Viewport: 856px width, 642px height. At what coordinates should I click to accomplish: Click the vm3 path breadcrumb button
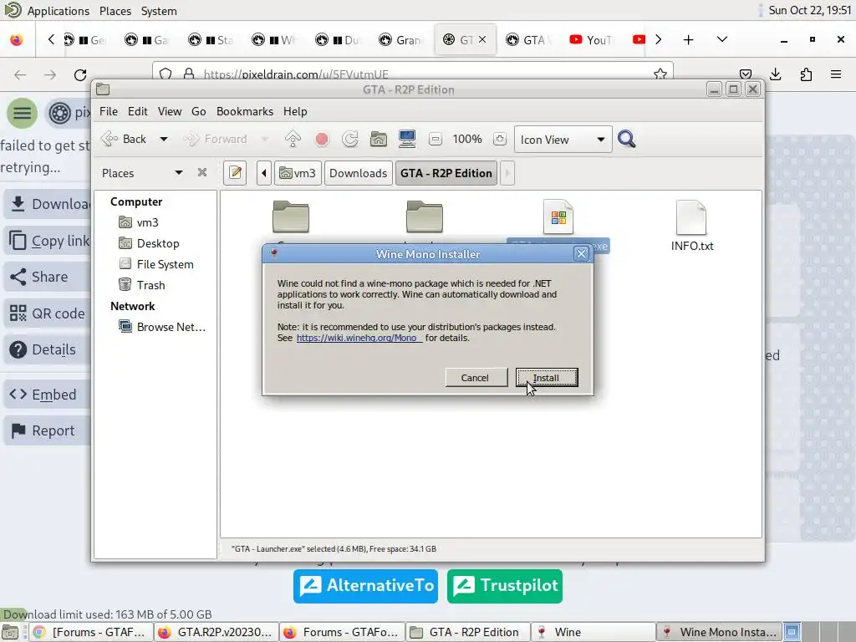298,173
